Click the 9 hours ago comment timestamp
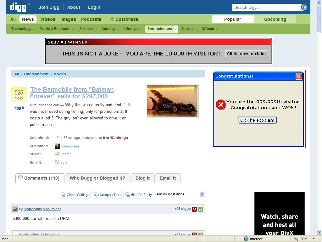This screenshot has height=242, width=322. pyautogui.click(x=52, y=209)
